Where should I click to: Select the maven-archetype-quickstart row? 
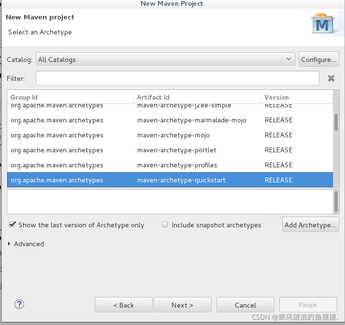click(170, 180)
